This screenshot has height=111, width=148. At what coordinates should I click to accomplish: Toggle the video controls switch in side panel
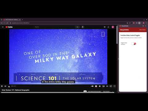(134, 44)
